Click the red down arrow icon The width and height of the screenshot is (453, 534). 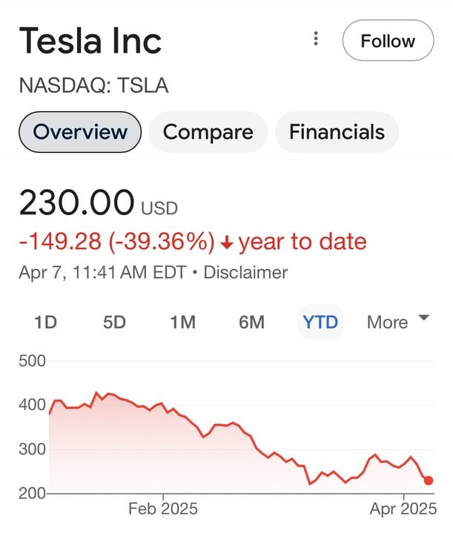click(x=227, y=243)
